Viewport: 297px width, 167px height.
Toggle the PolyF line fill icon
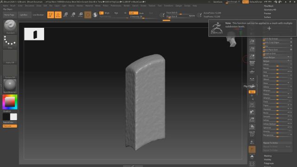coord(252,134)
